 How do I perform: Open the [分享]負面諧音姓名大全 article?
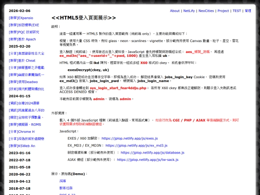(x=26, y=53)
